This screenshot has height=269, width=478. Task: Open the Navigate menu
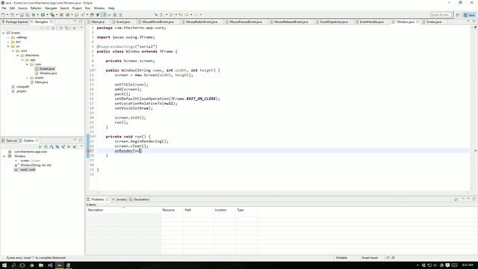[51, 8]
